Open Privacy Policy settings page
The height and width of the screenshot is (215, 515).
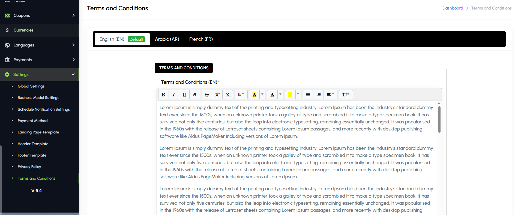tap(29, 167)
